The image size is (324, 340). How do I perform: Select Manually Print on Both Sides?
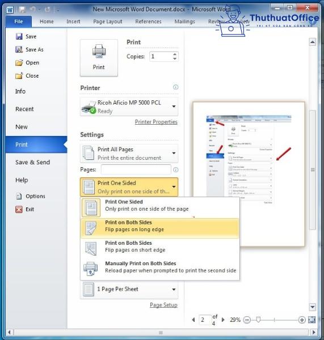160,269
